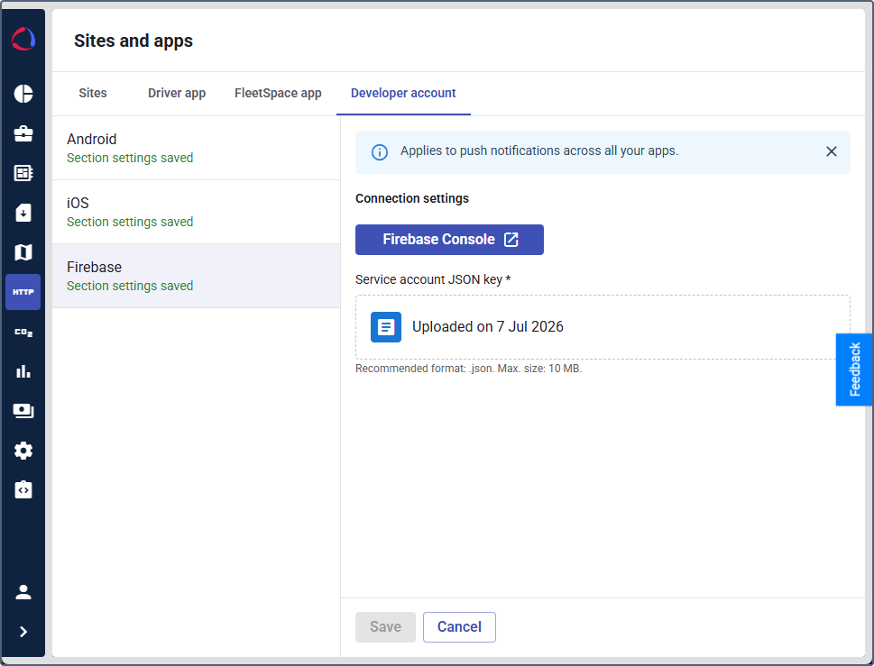Image resolution: width=874 pixels, height=666 pixels.
Task: Open the map icon in the sidebar
Action: [23, 252]
